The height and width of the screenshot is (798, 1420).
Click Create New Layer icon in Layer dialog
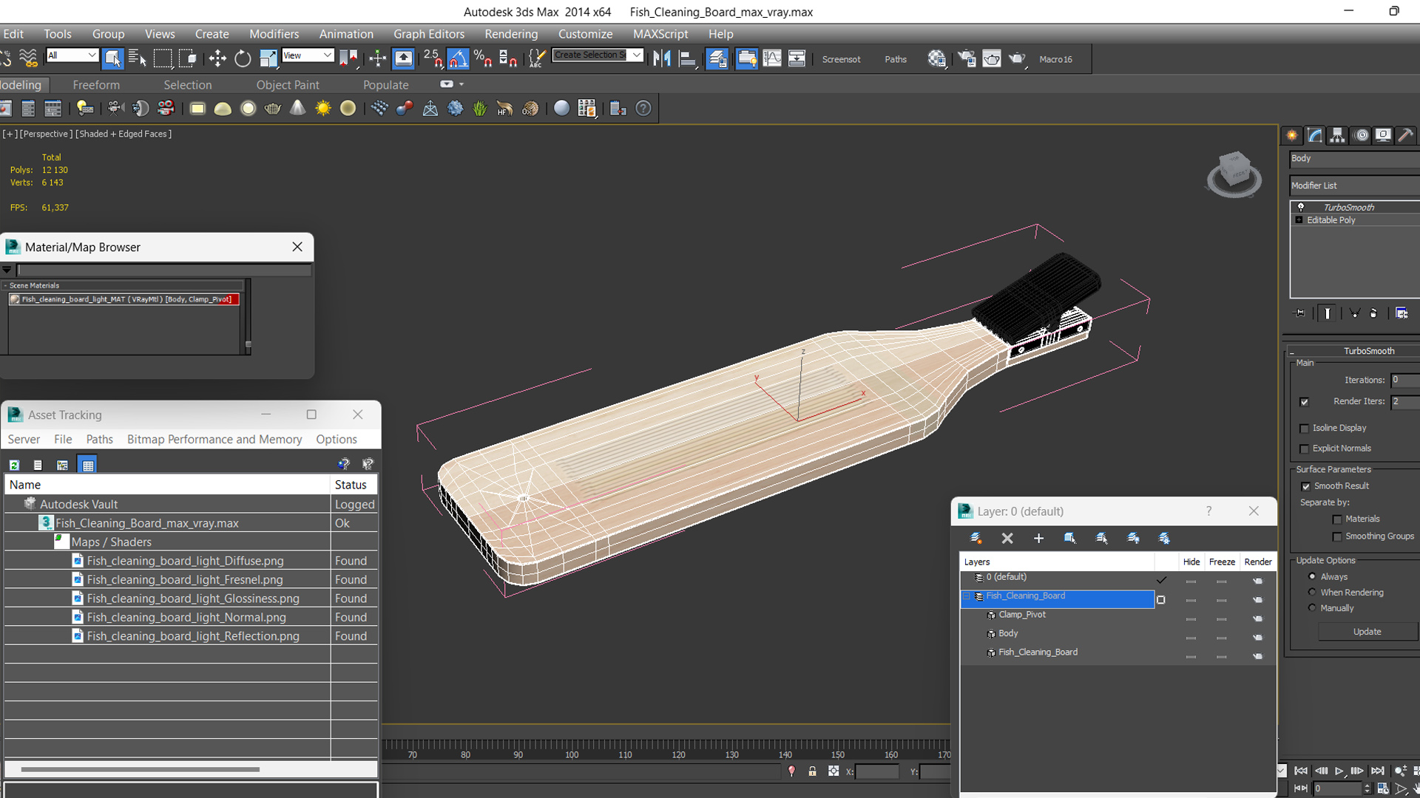coord(976,538)
